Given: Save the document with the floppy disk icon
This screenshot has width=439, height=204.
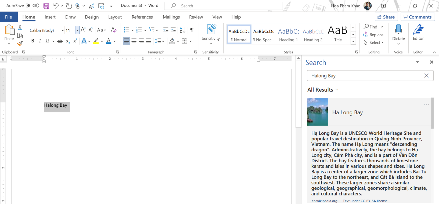Looking at the screenshot, I should [x=46, y=6].
